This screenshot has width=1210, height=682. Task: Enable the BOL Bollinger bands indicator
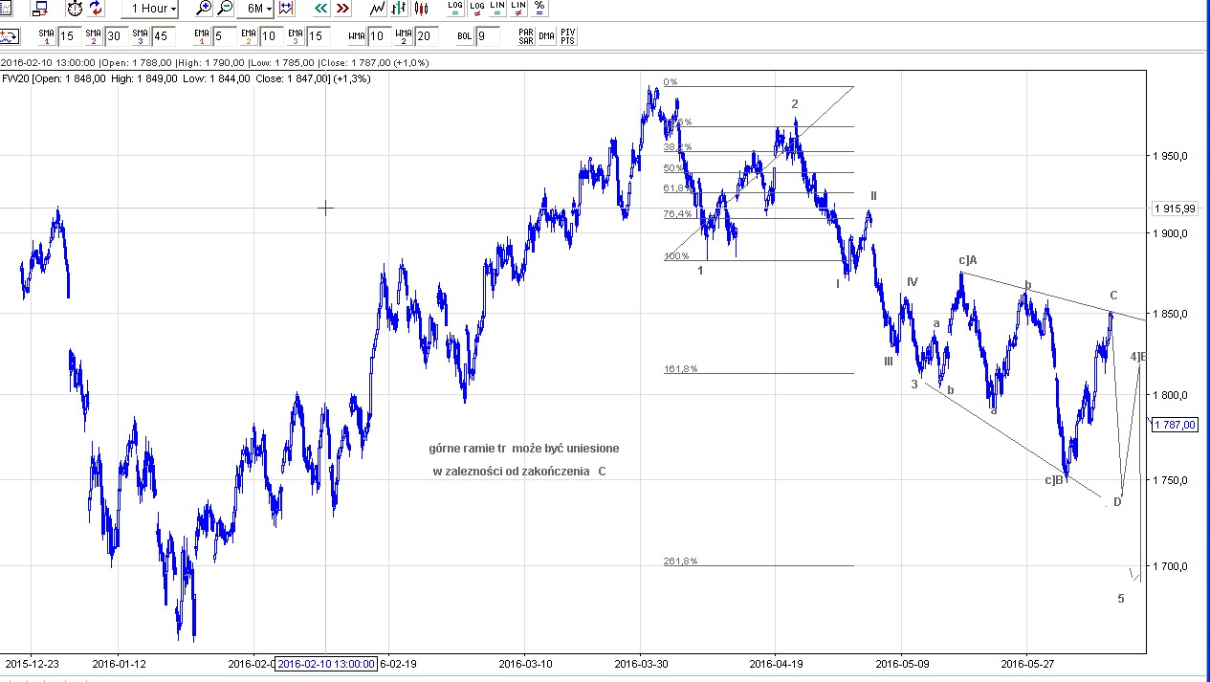(x=464, y=36)
